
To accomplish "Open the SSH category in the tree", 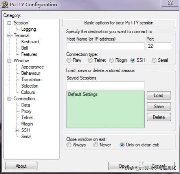I will tap(26, 130).
